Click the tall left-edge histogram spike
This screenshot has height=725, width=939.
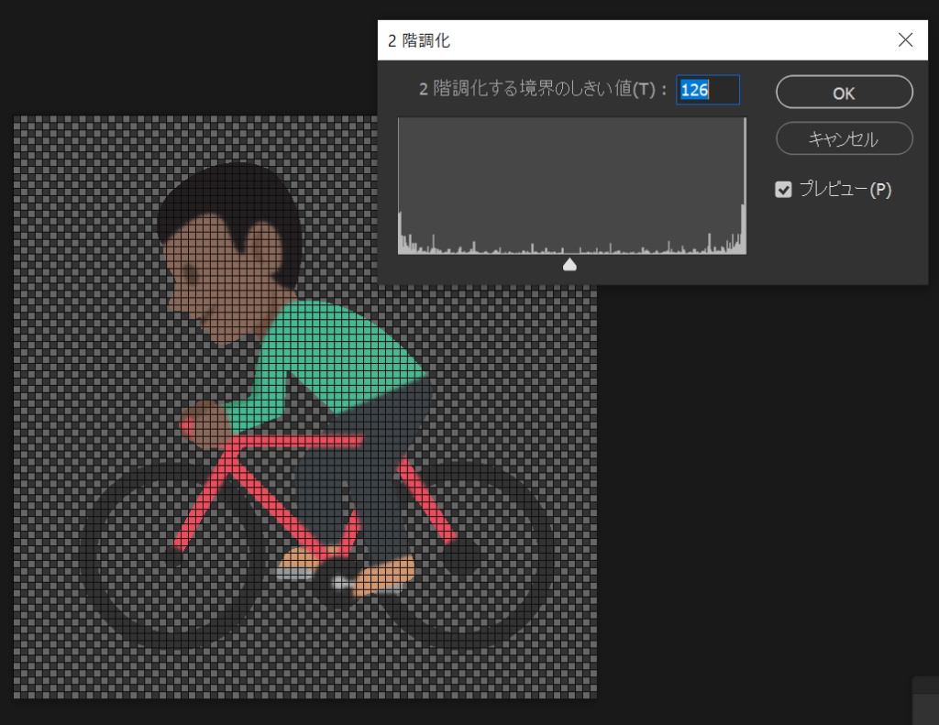coord(401,232)
